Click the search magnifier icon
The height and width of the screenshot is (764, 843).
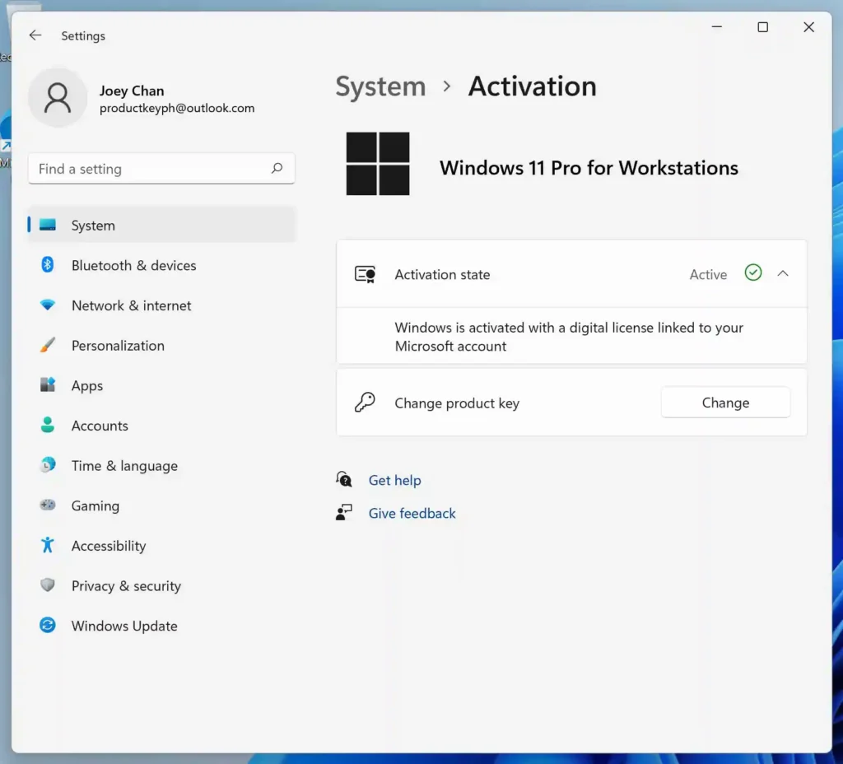tap(277, 168)
